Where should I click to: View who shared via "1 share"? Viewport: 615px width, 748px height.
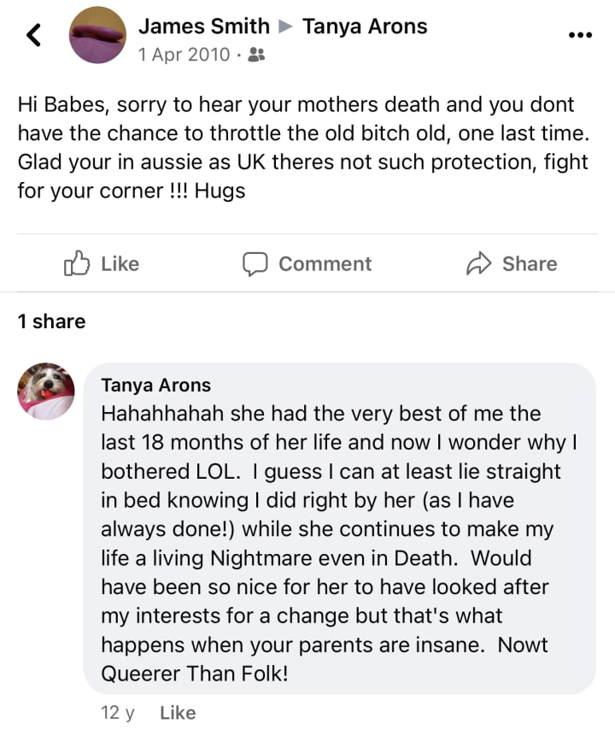(x=51, y=321)
